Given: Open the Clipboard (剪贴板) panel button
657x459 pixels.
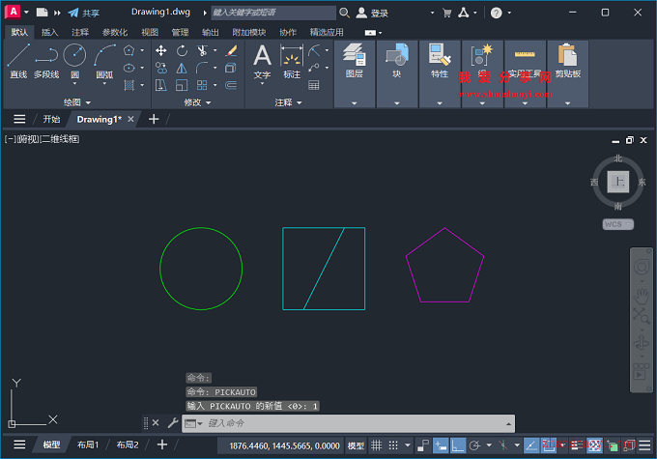Looking at the screenshot, I should [x=568, y=73].
